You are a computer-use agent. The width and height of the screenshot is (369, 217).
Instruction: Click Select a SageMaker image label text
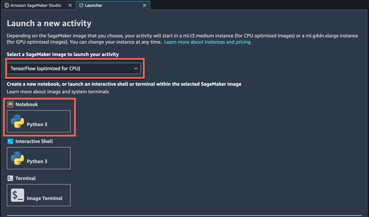coord(63,54)
